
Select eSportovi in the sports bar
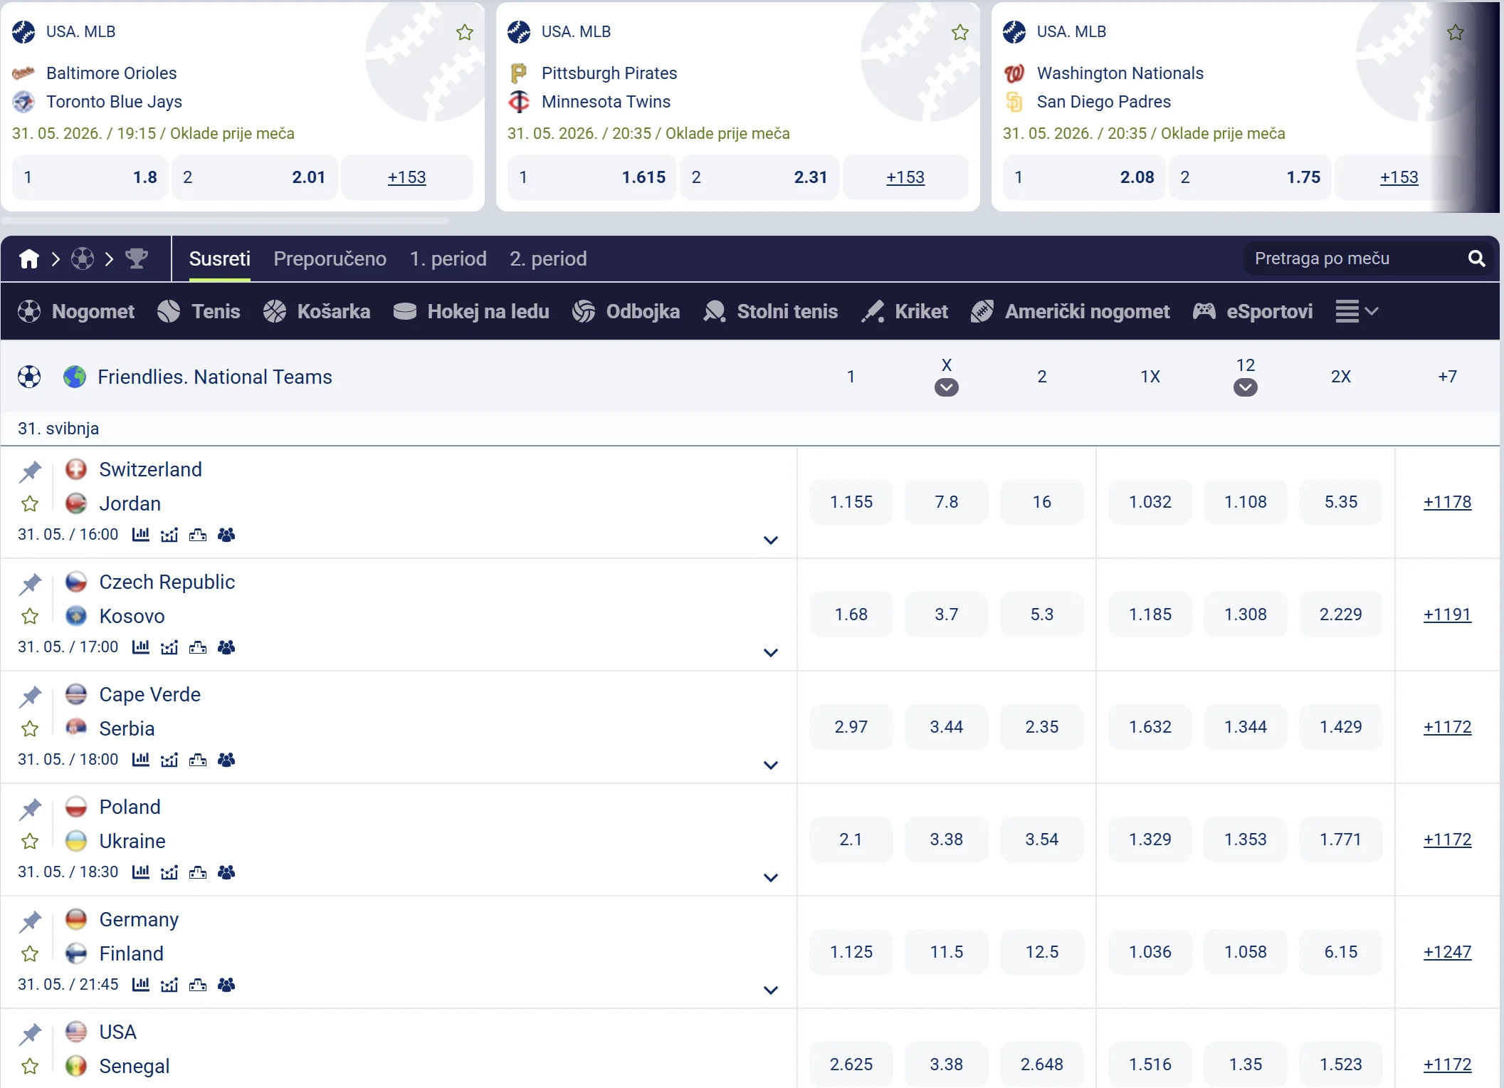point(1253,311)
